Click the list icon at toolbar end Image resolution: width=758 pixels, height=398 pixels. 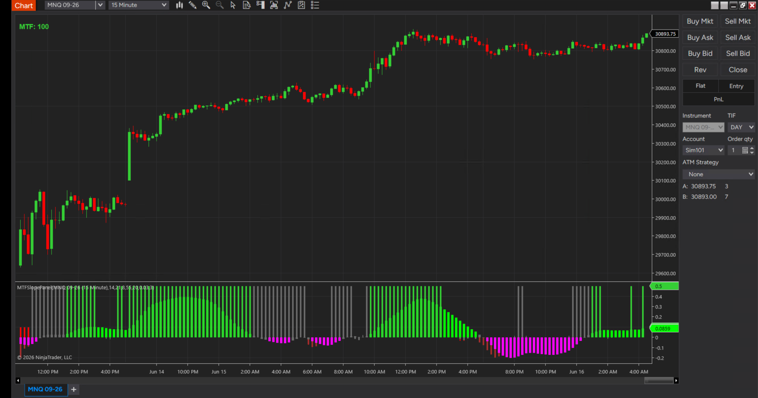coord(315,5)
